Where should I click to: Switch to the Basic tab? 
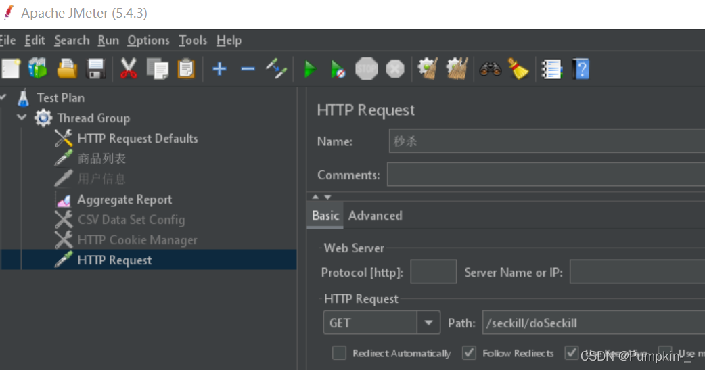pos(325,216)
